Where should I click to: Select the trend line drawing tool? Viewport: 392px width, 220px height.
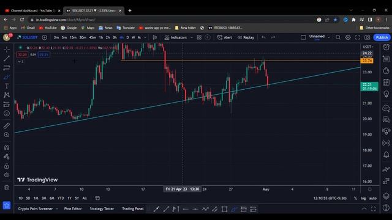(x=7, y=59)
